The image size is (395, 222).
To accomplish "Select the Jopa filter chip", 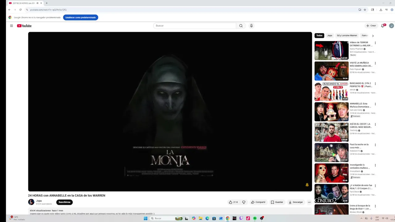I will 330,35.
